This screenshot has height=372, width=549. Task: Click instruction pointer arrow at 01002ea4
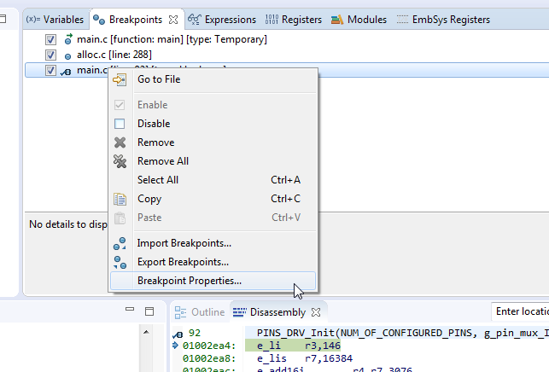coord(176,346)
